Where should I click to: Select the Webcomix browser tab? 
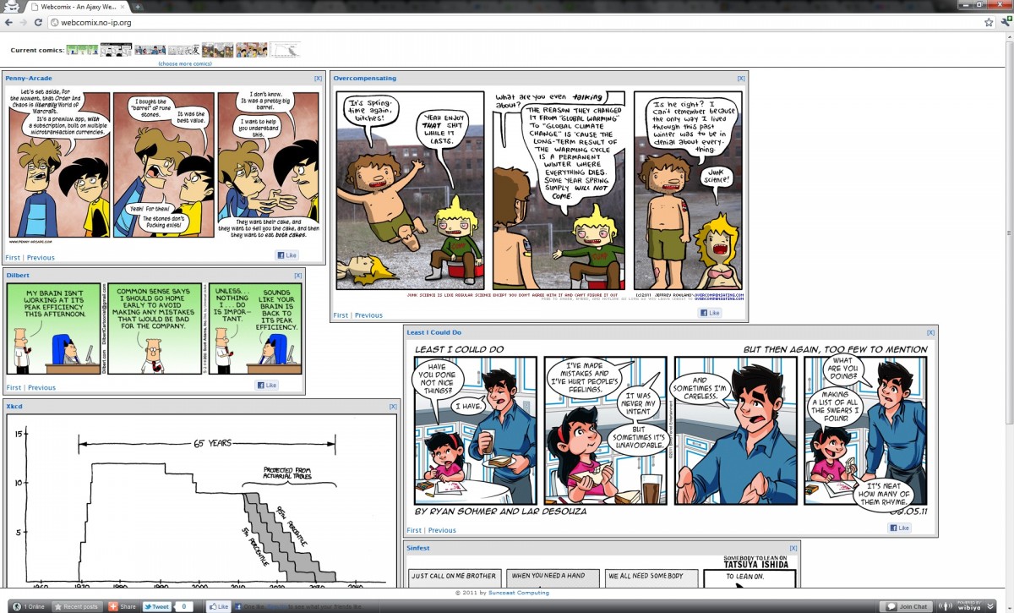tap(72, 6)
